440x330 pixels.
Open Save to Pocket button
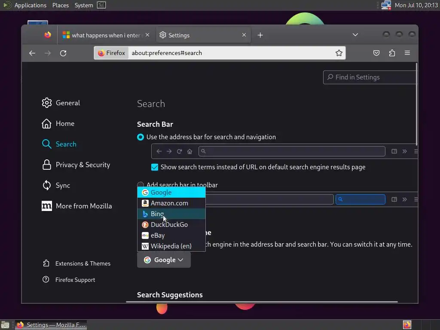tap(376, 53)
